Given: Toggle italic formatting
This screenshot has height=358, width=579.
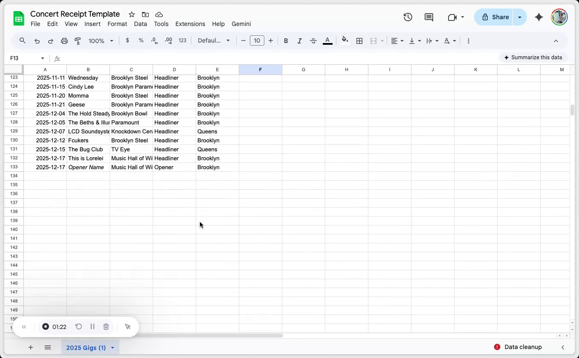Looking at the screenshot, I should point(300,41).
